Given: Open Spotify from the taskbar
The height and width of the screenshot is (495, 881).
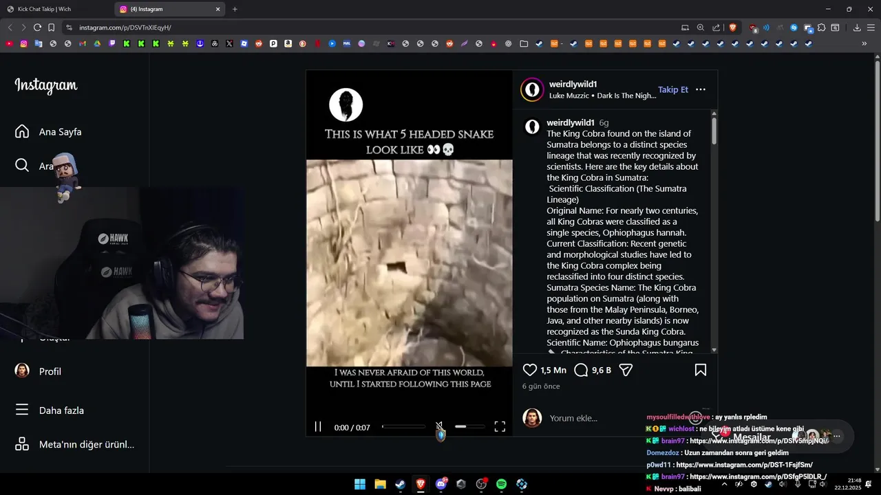Looking at the screenshot, I should coord(501,484).
